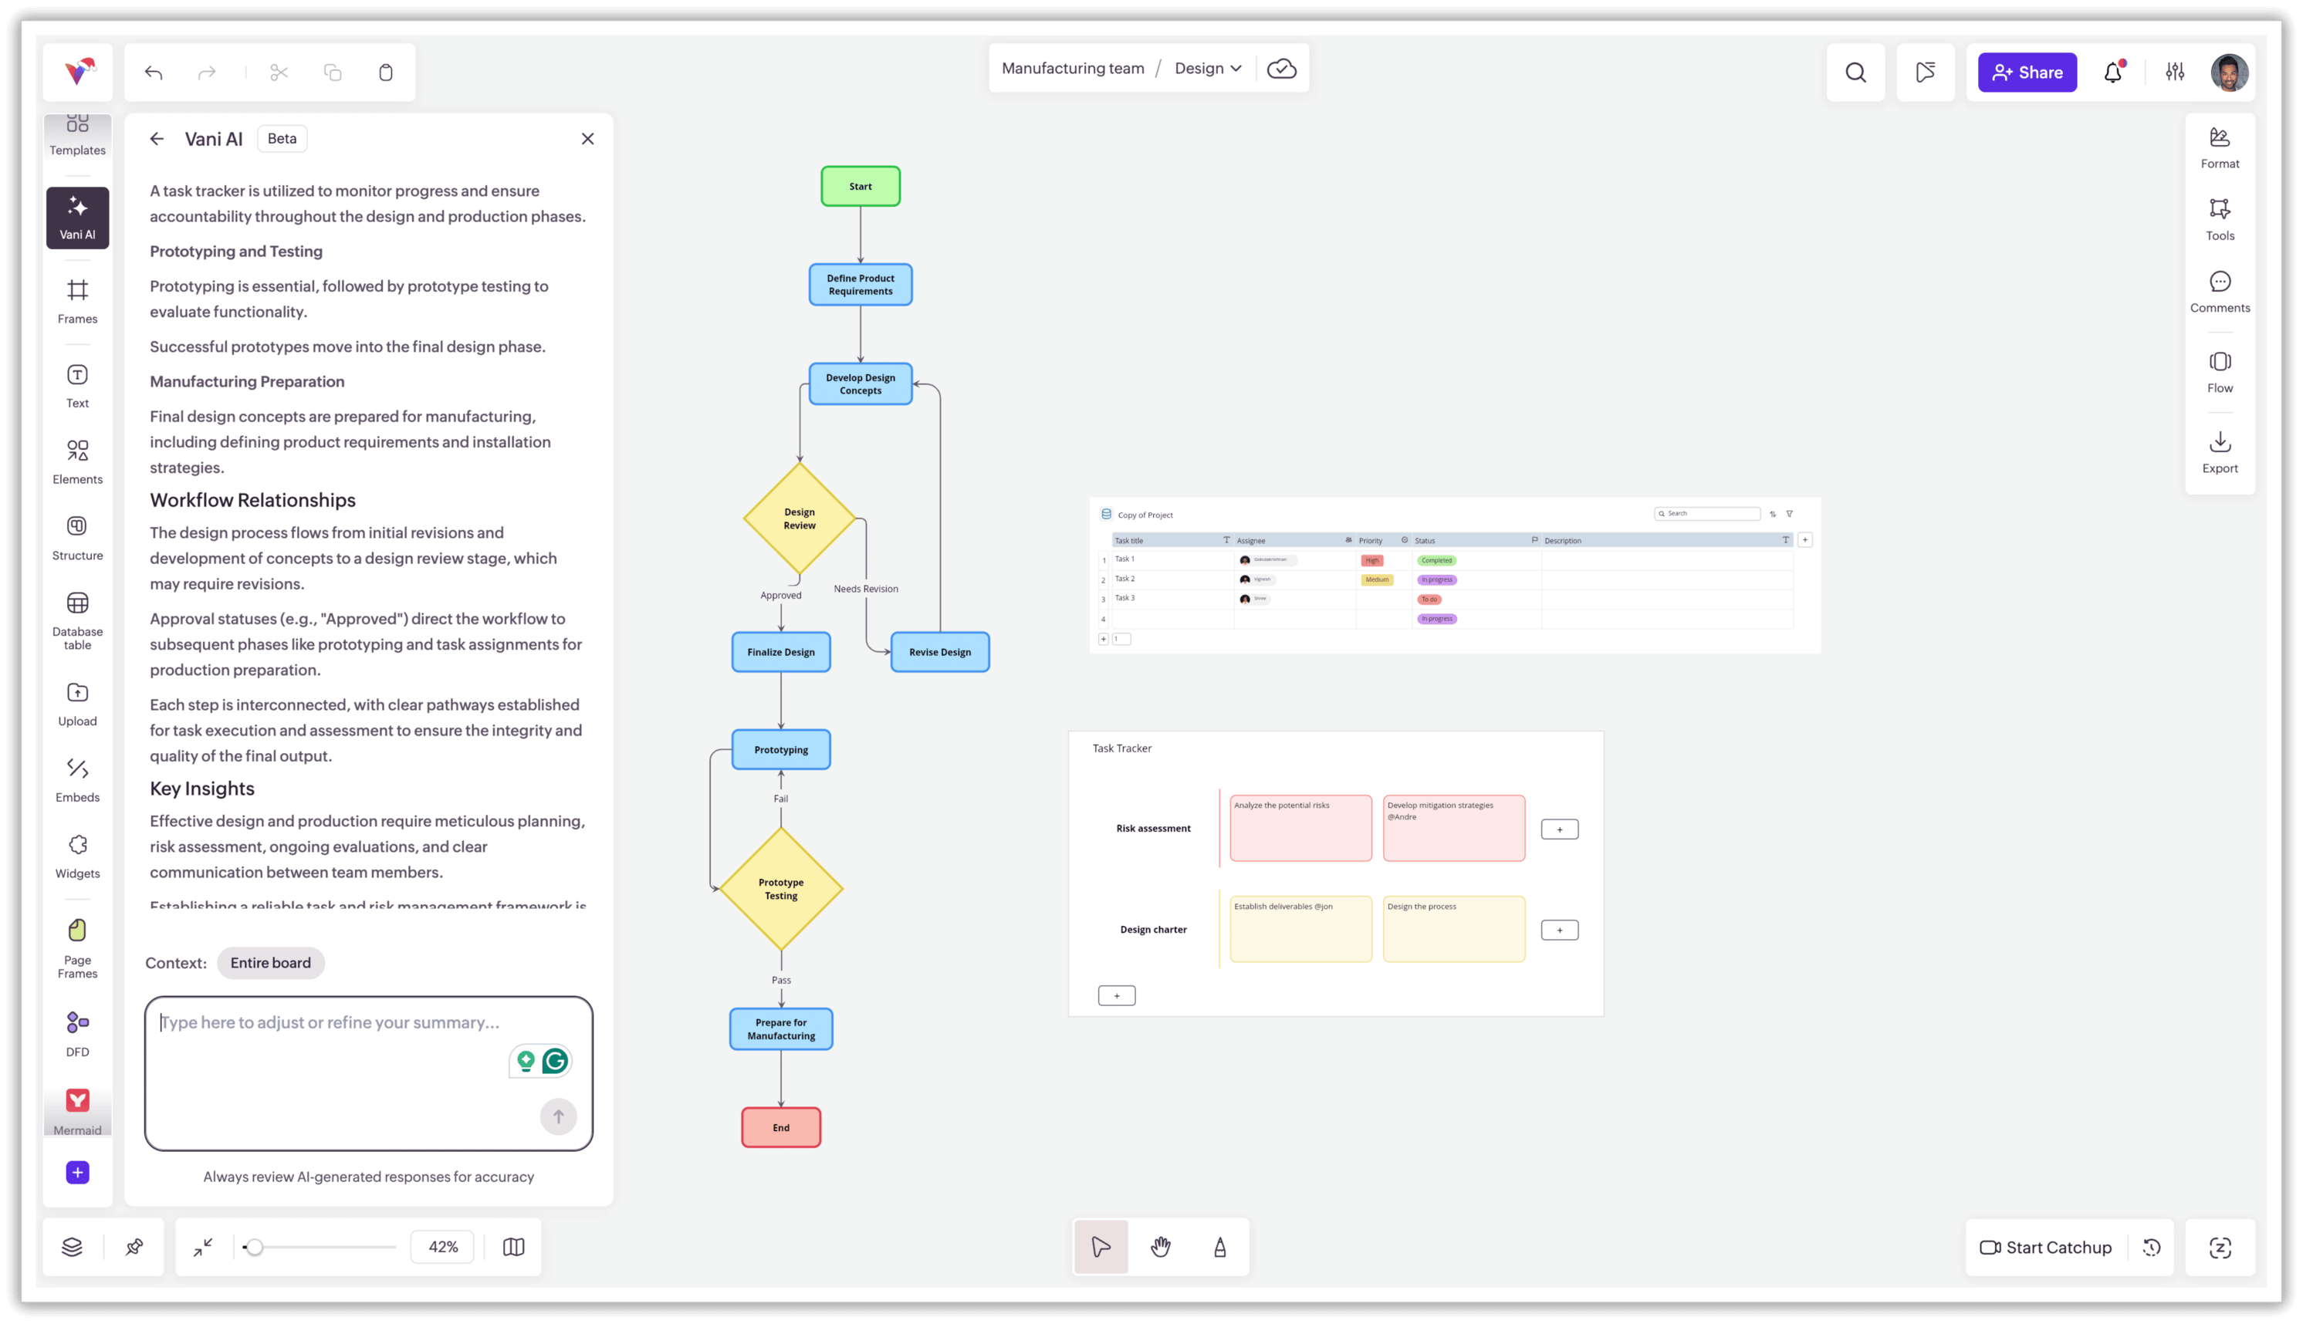Viewport: 2303px width, 1324px height.
Task: Switch to the Flow tab
Action: [x=2220, y=372]
